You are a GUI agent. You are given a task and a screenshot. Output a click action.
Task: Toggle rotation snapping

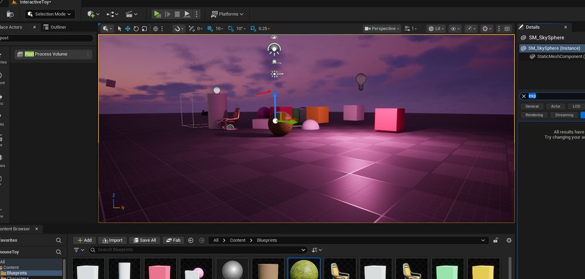coord(230,29)
